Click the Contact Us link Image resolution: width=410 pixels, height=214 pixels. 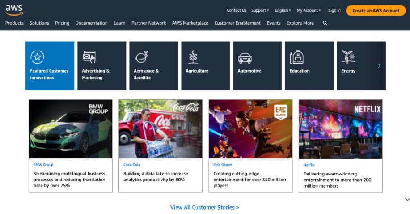tap(237, 10)
